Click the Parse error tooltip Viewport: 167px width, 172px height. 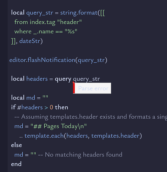point(92,88)
